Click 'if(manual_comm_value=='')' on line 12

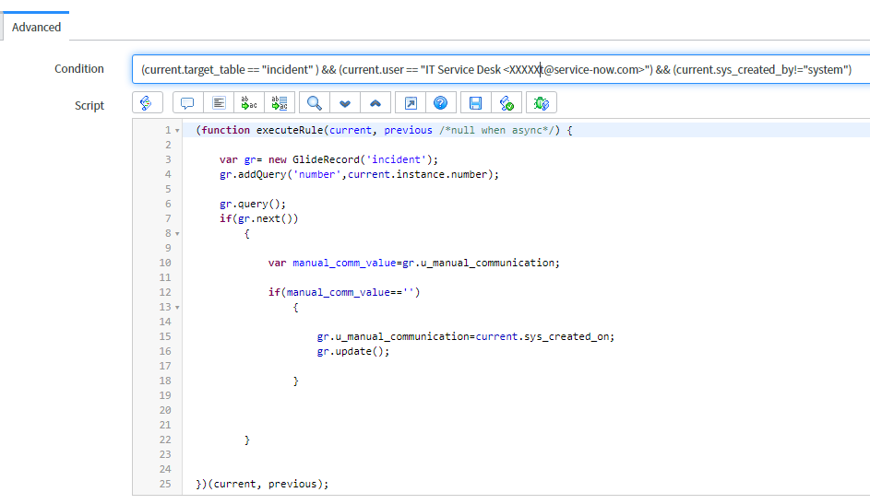pos(344,292)
